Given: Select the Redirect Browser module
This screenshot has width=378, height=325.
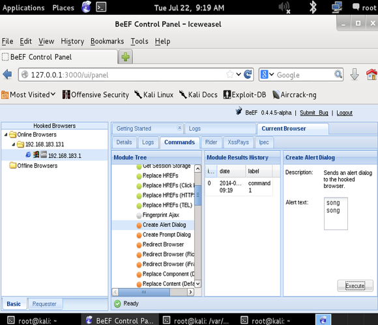Looking at the screenshot, I should click(x=163, y=244).
